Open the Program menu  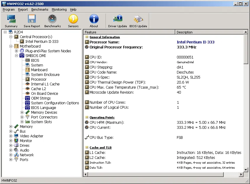(9, 9)
